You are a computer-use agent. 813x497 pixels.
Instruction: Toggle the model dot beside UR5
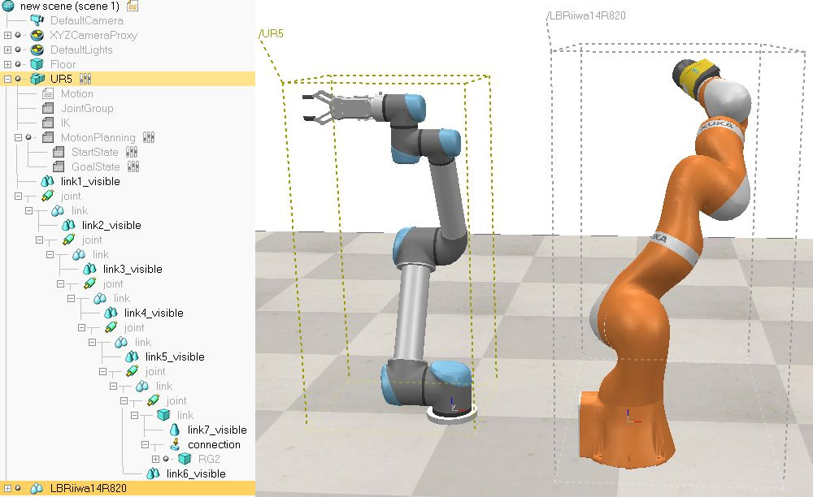(18, 79)
